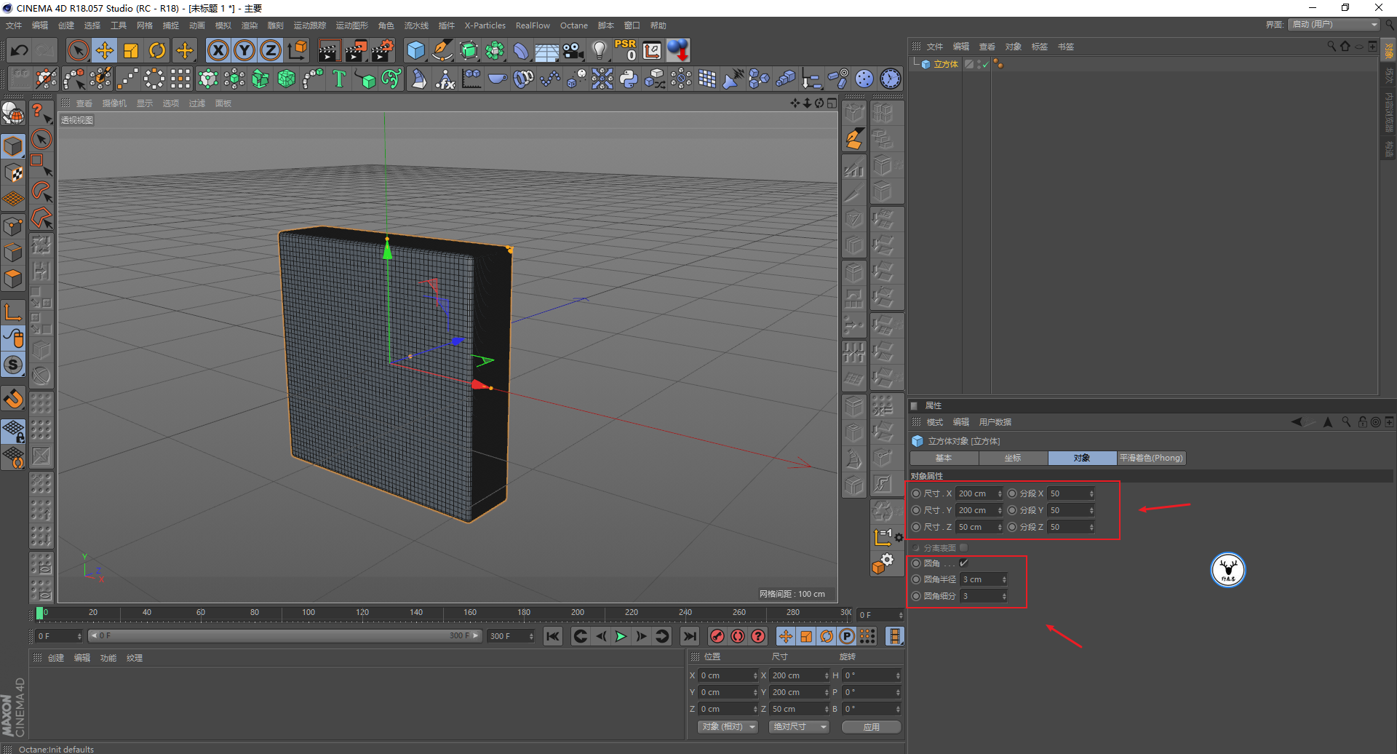This screenshot has height=754, width=1397.
Task: Activate the Scale tool in top toolbar
Action: [131, 50]
